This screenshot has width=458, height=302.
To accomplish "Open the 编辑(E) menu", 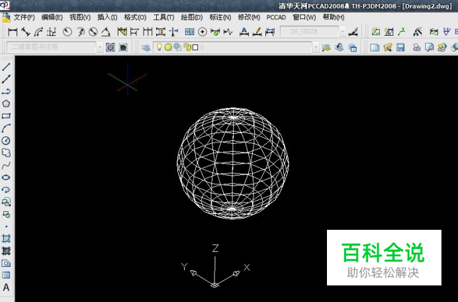I will 52,17.
